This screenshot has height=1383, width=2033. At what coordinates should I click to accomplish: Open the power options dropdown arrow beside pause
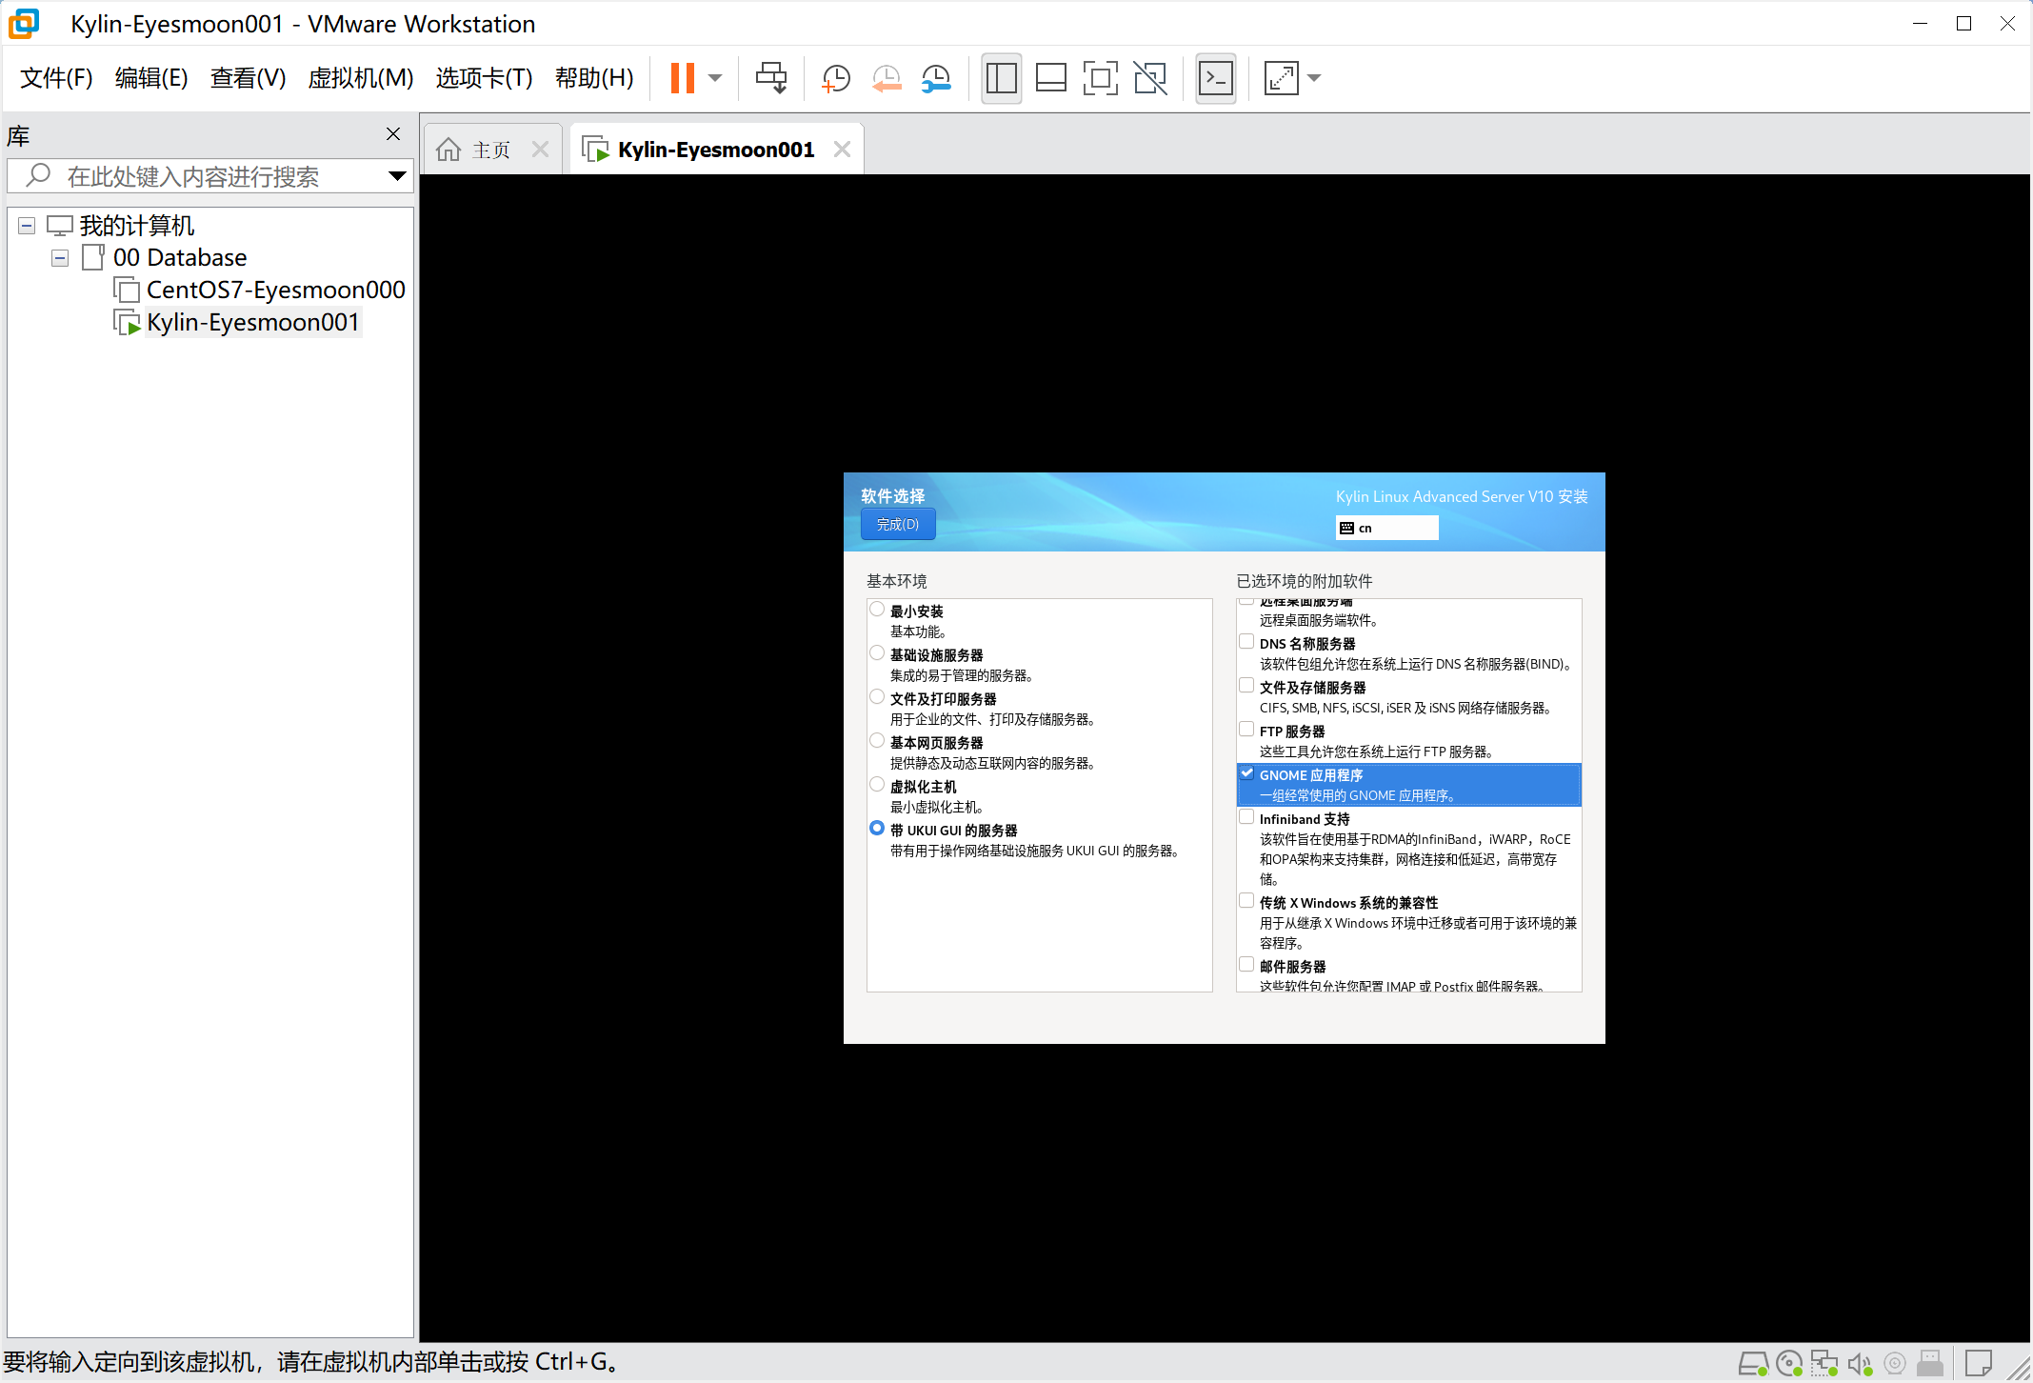(x=715, y=78)
